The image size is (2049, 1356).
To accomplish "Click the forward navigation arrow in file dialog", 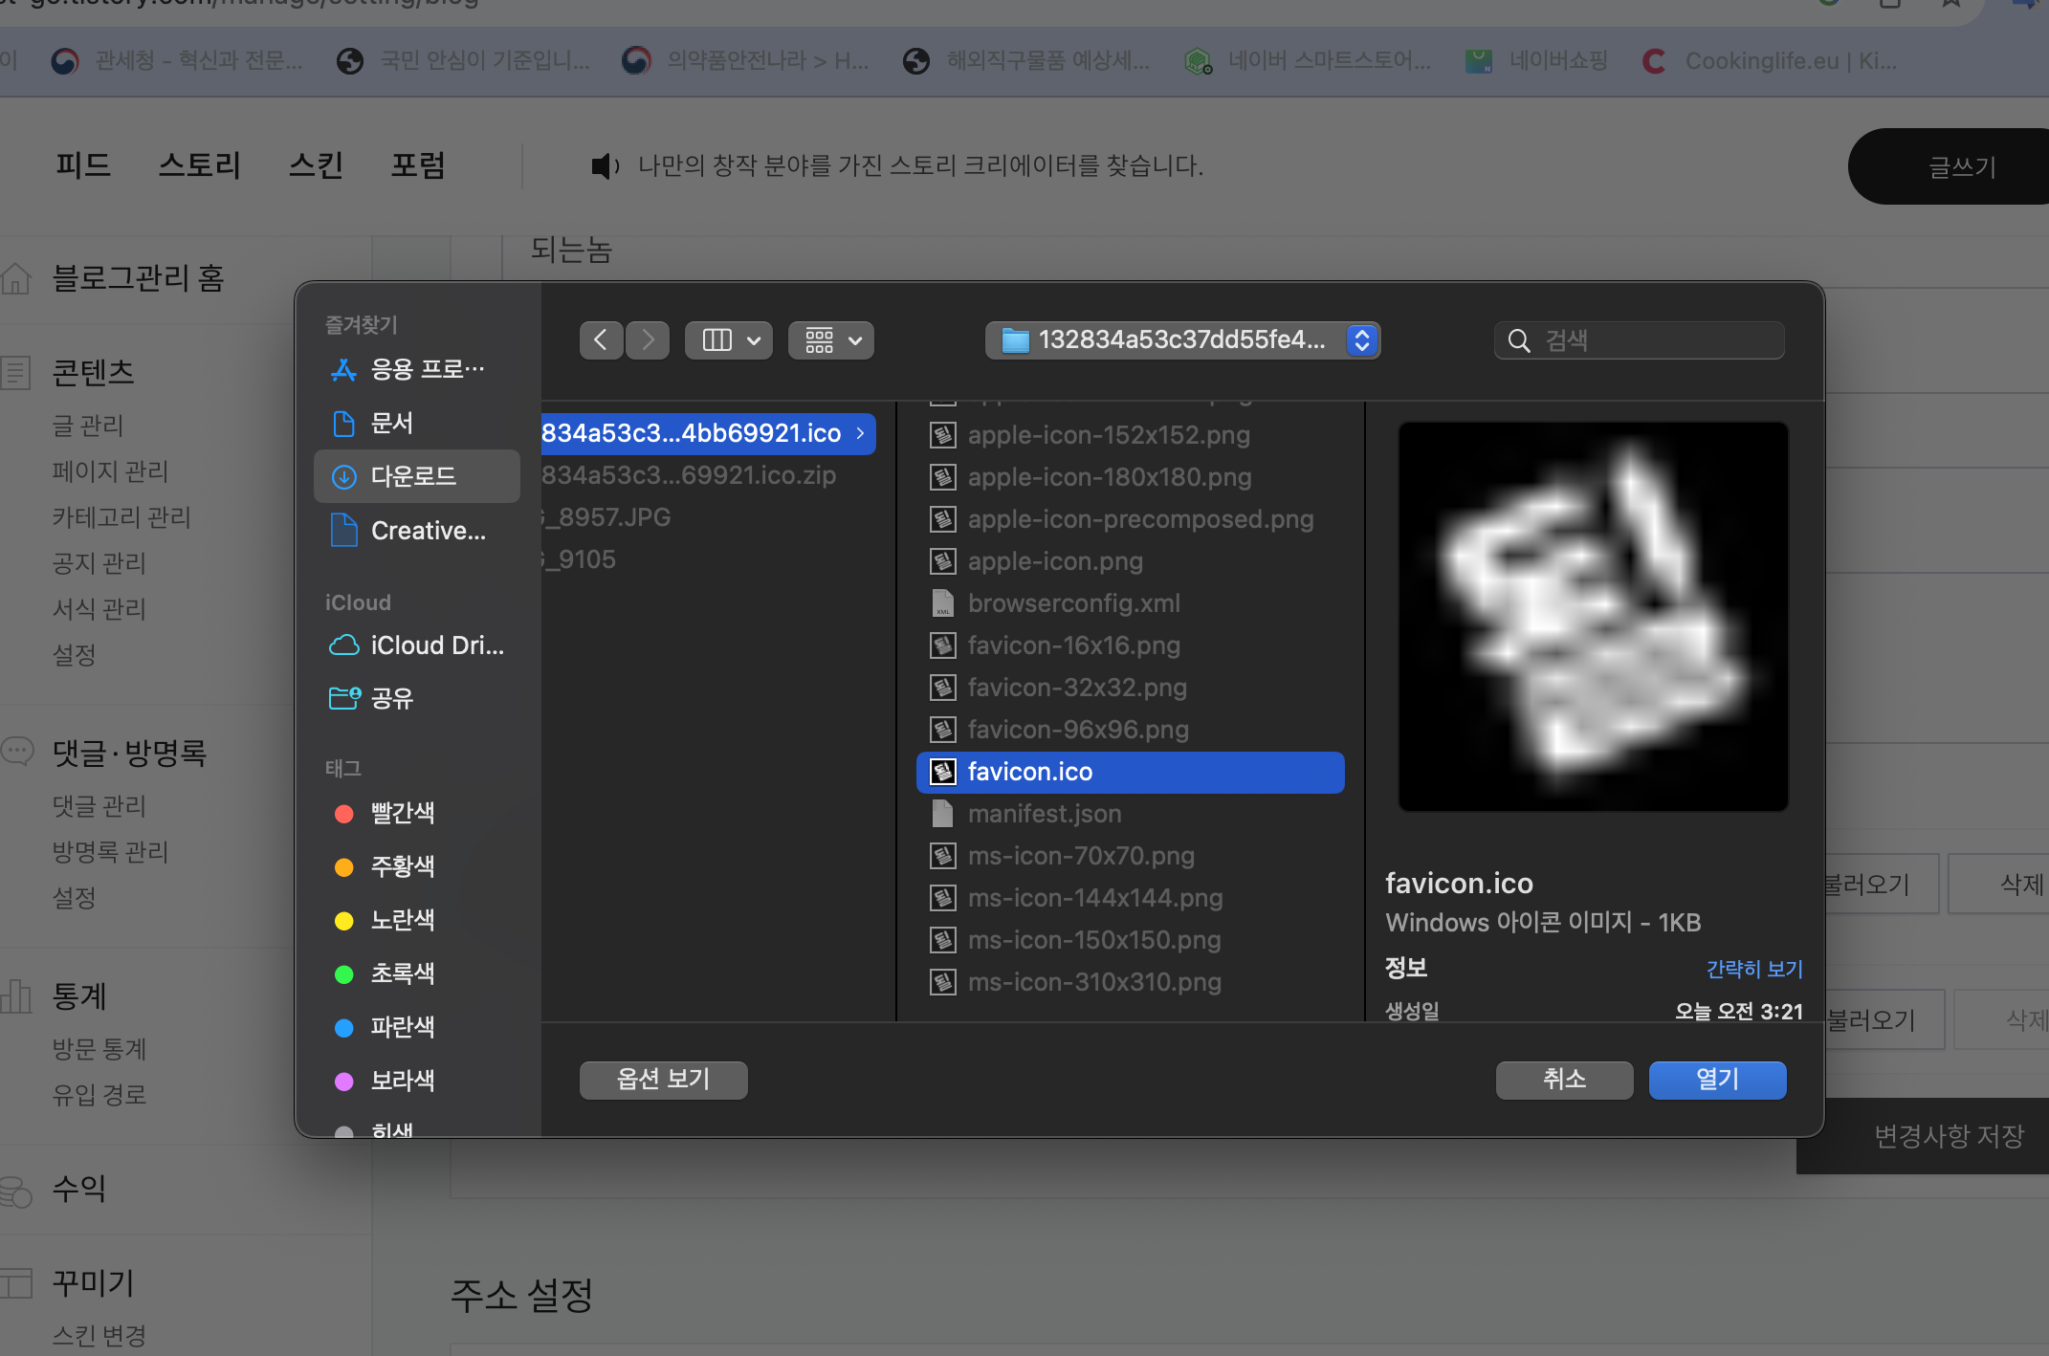I will (x=648, y=340).
